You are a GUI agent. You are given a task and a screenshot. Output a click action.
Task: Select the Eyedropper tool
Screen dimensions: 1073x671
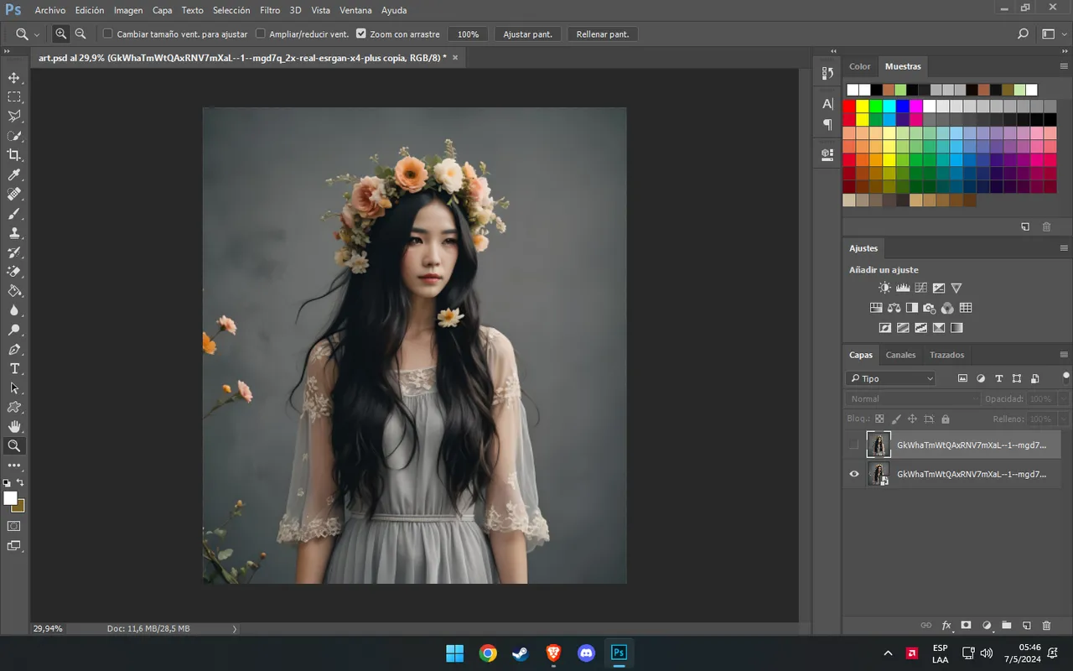point(14,174)
